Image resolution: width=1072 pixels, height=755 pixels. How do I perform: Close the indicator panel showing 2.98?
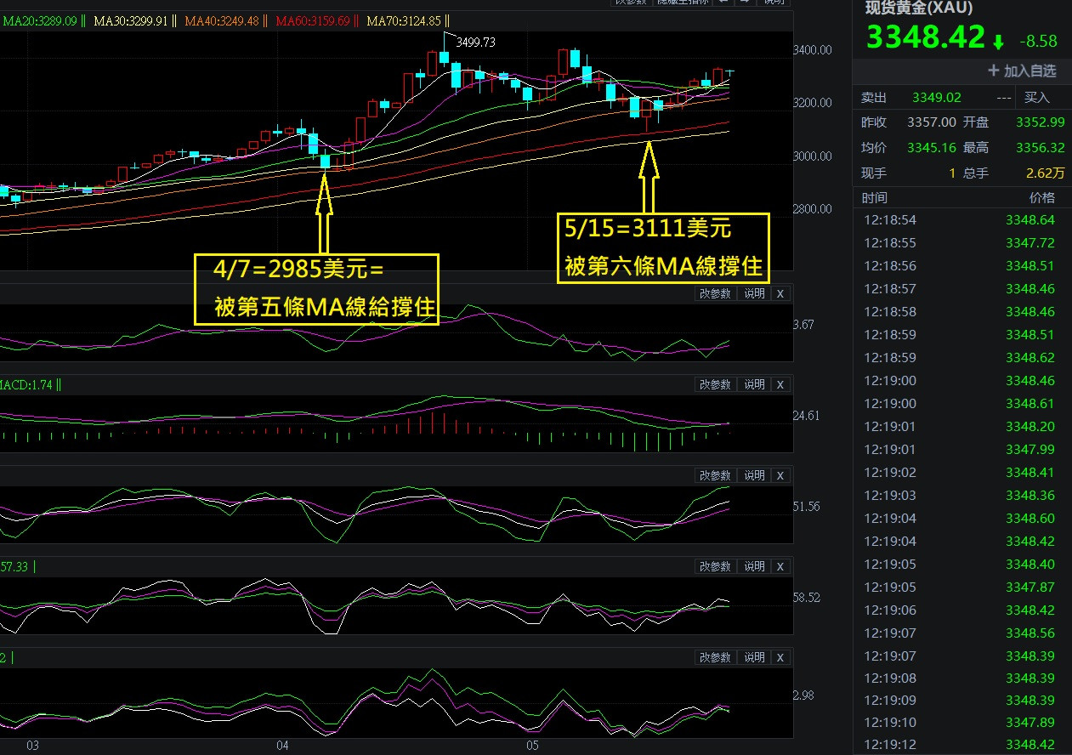point(780,657)
